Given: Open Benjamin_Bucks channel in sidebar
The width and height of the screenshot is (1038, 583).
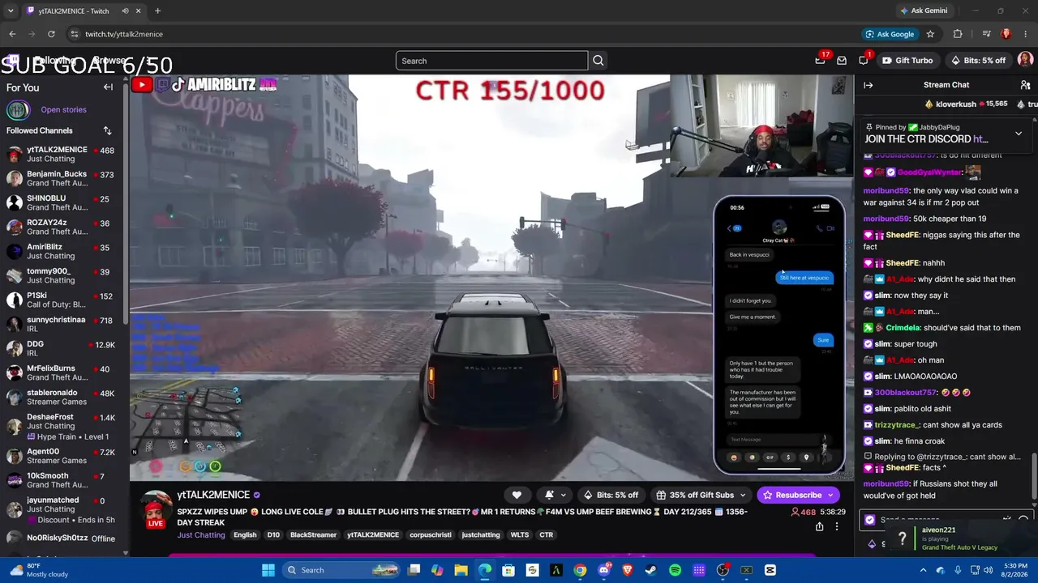Looking at the screenshot, I should coord(63,179).
